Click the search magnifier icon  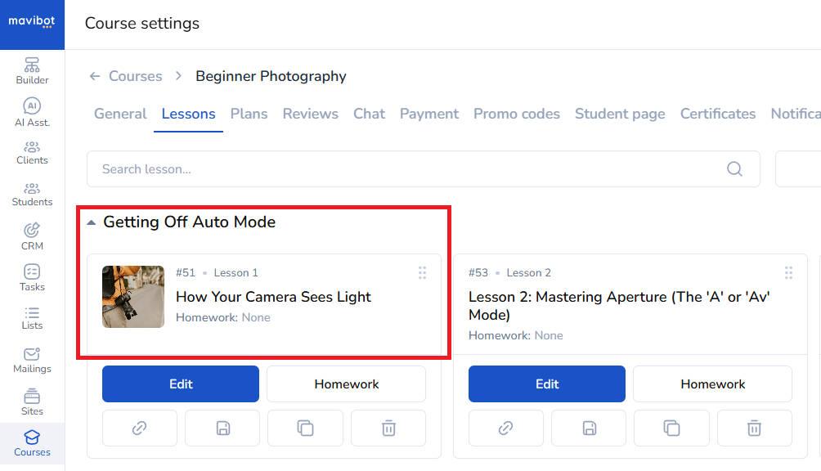[734, 169]
